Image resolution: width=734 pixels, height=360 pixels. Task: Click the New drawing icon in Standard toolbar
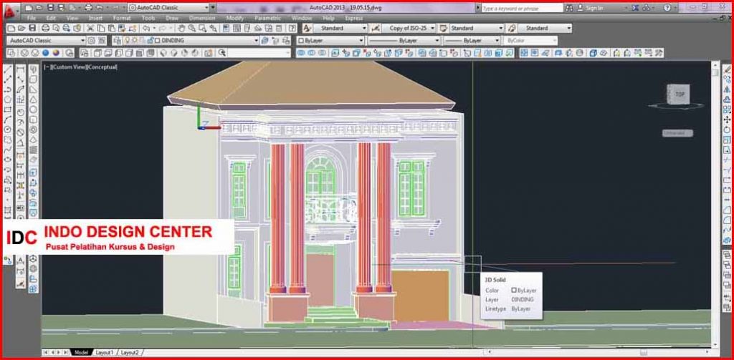coord(11,28)
